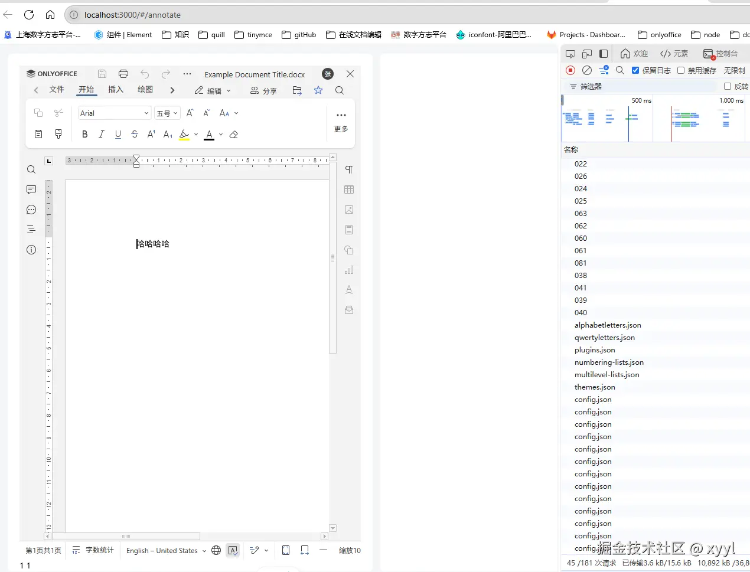
Task: Clear formatting with the eraser icon
Action: point(234,135)
